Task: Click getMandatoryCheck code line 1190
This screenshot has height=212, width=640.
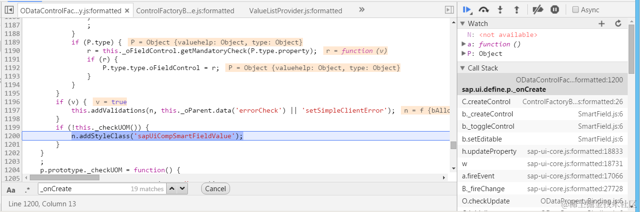Action: [x=202, y=51]
